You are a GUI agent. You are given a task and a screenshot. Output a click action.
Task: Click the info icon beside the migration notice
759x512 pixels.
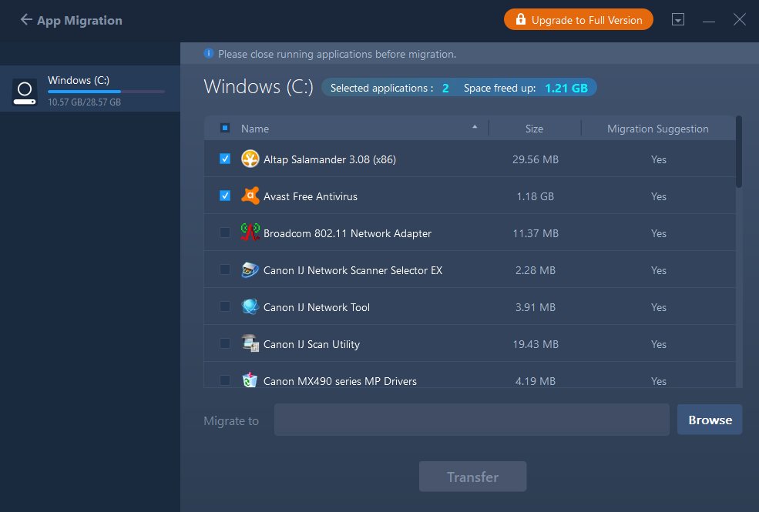209,54
